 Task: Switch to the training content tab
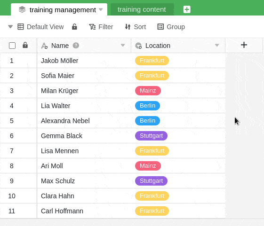[x=142, y=9]
